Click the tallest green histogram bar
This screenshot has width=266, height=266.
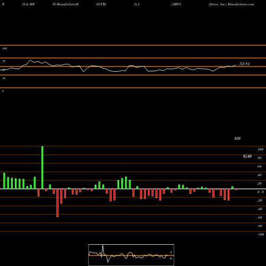[43, 168]
